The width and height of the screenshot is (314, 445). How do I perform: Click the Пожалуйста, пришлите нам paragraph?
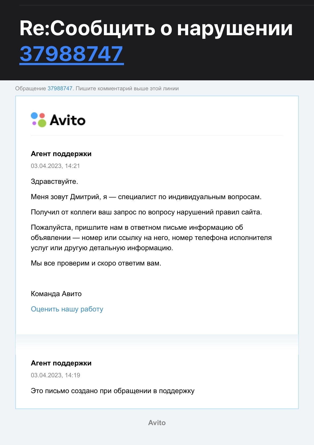point(151,238)
